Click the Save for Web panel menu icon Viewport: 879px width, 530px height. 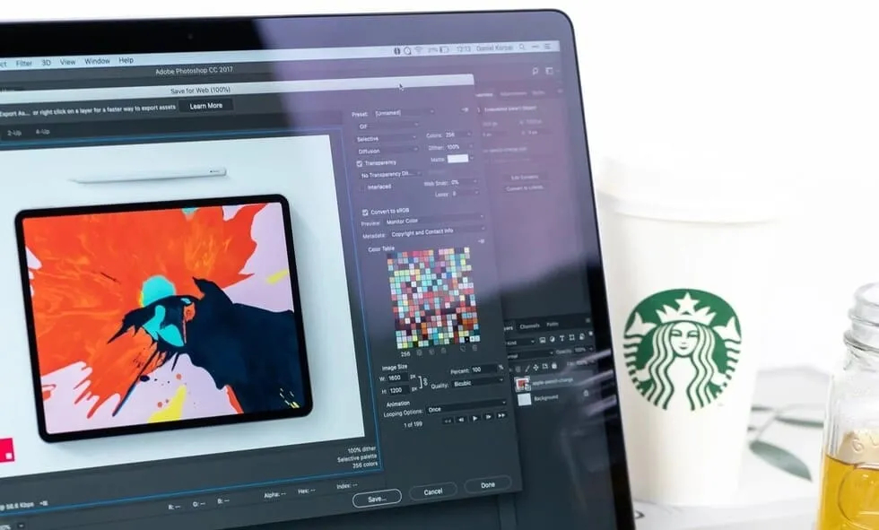(x=465, y=109)
